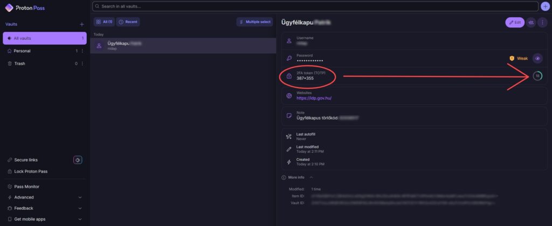
Task: Switch item sorting to Recent
Action: (128, 22)
